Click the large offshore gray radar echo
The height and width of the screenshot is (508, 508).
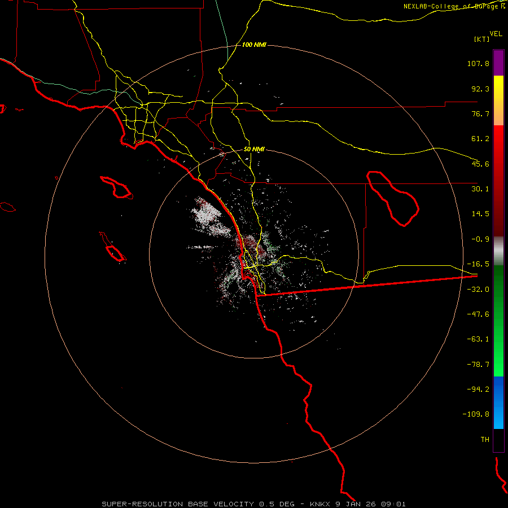[x=209, y=216]
